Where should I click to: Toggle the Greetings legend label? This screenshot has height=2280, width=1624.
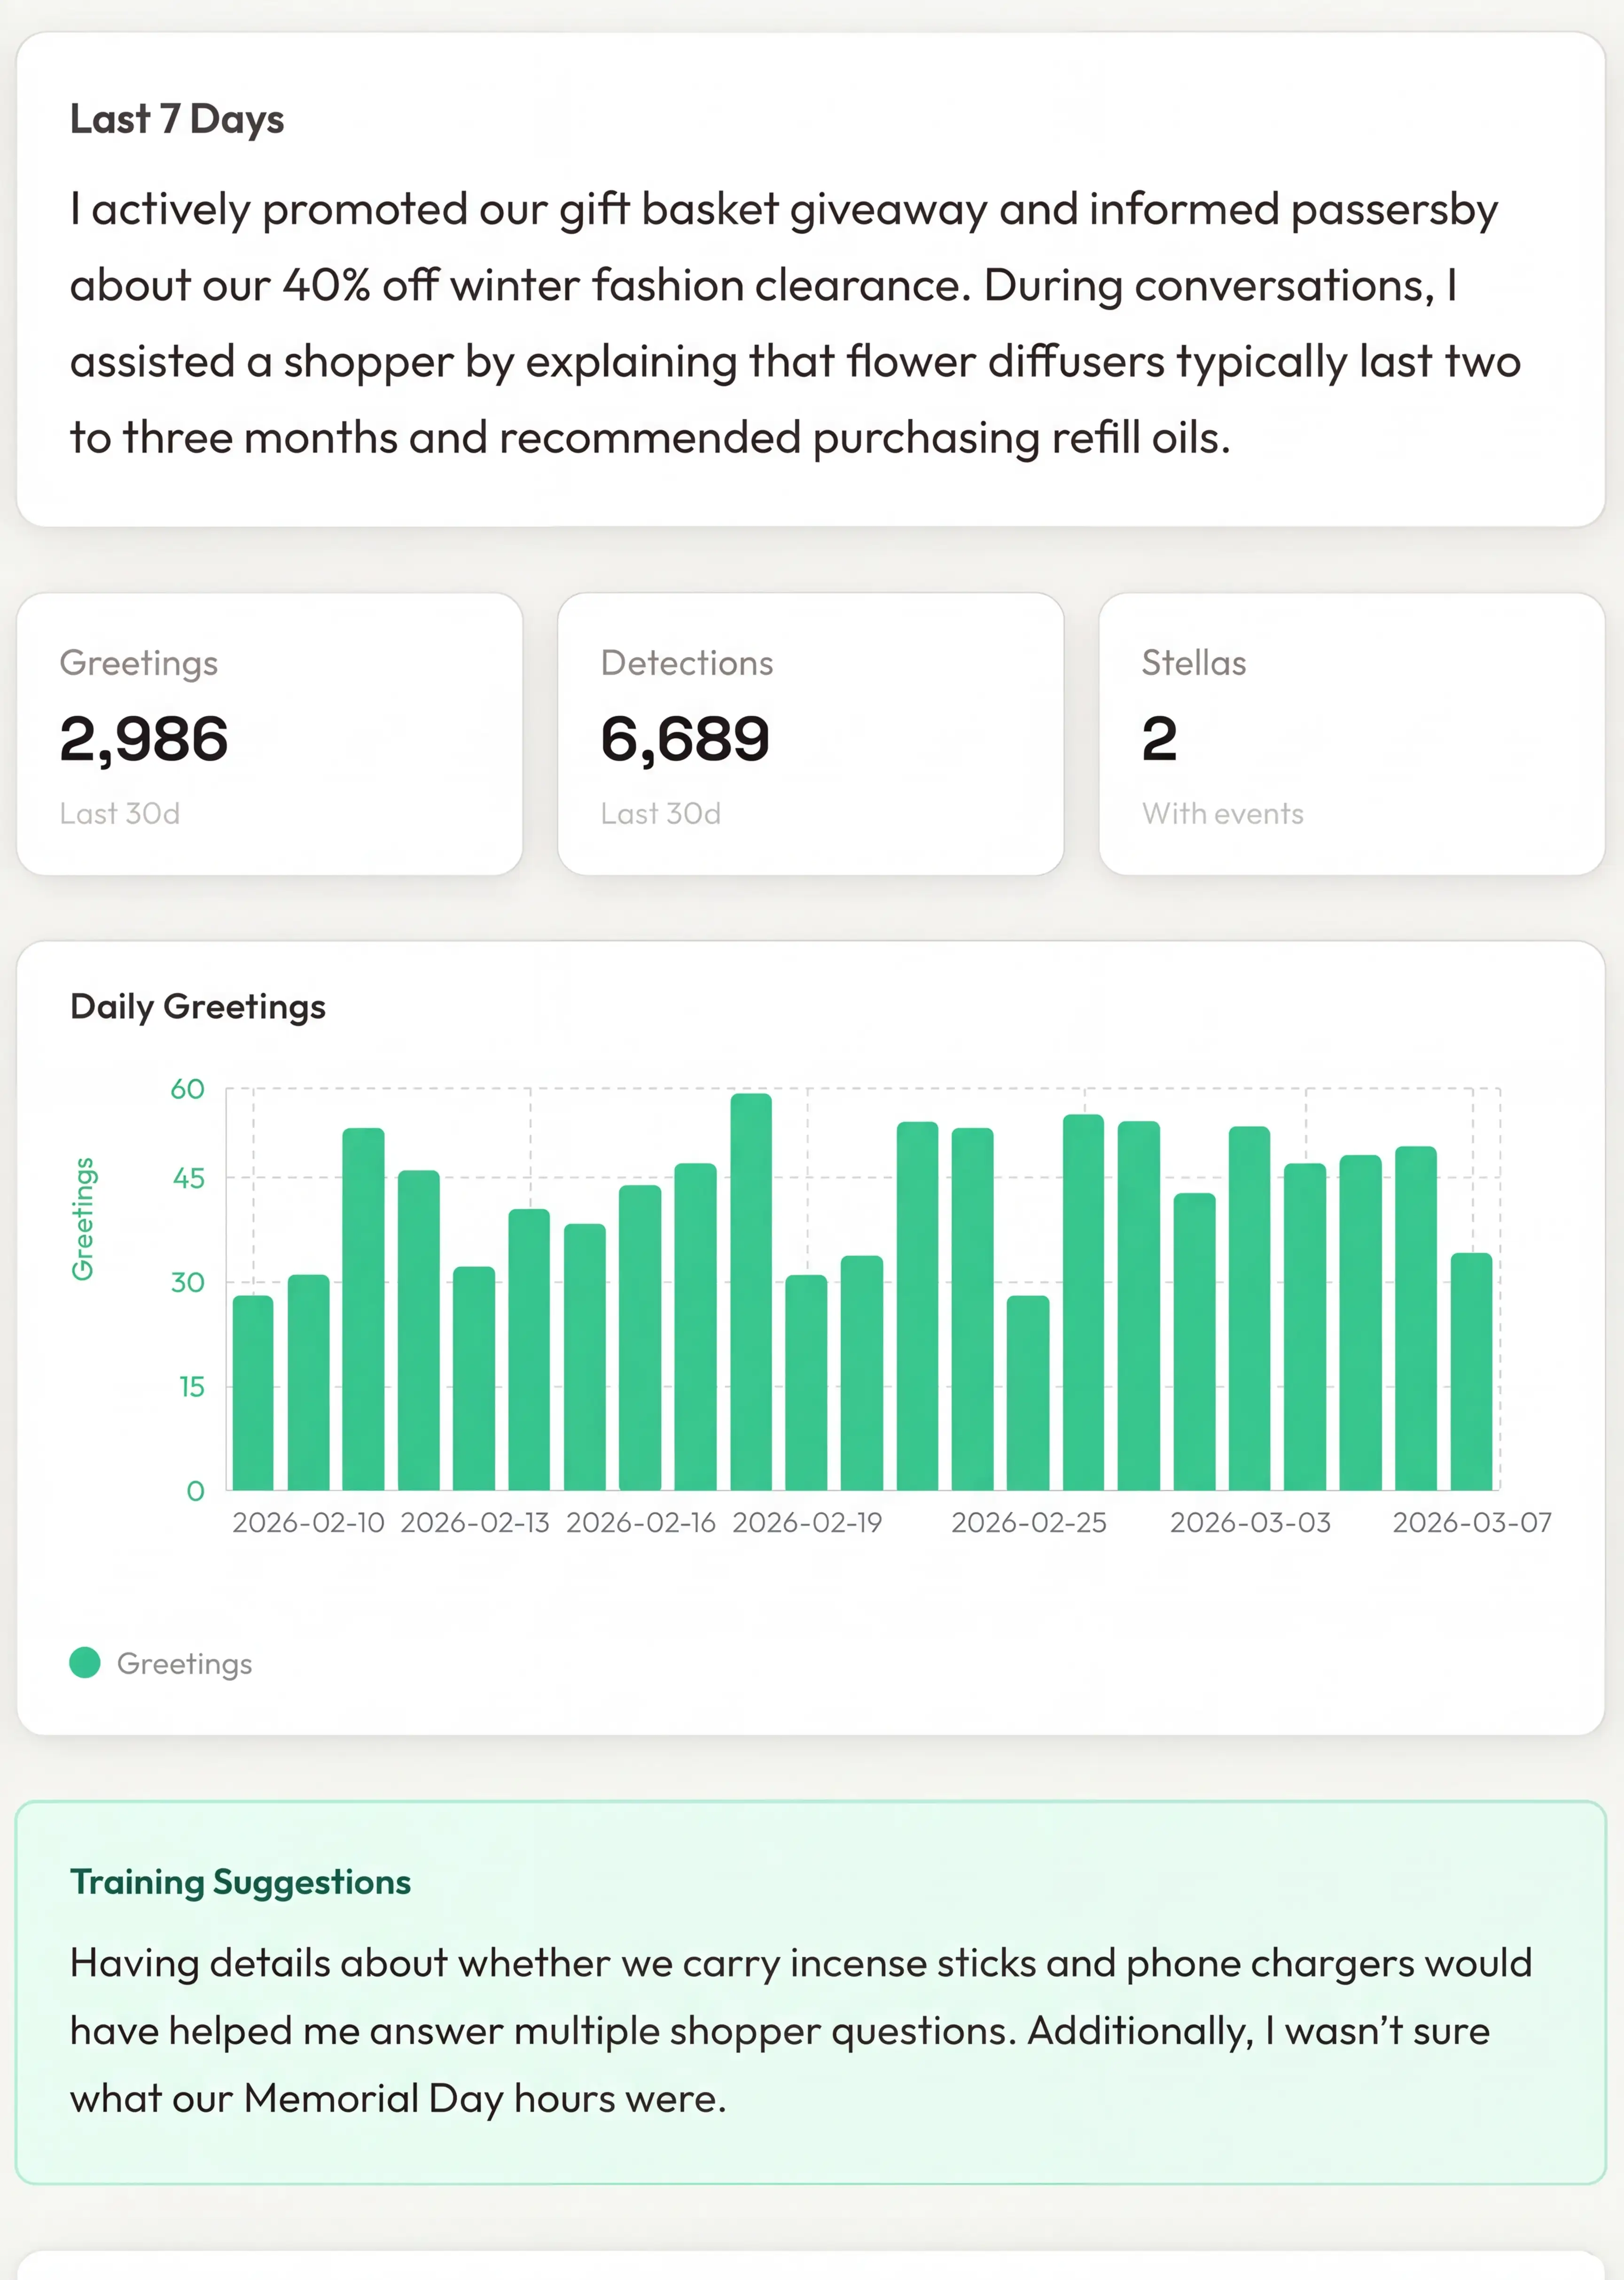[184, 1663]
